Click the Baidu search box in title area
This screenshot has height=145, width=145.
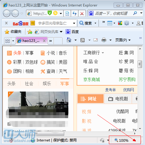click(111, 13)
